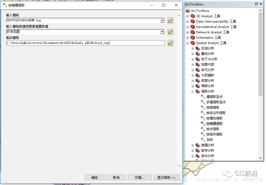Click ArcToolbox scrollbar up arrow
The image size is (266, 185).
pyautogui.click(x=260, y=10)
